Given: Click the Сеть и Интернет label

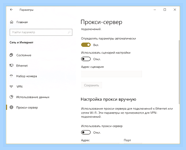Looking at the screenshot, I should [21, 43].
